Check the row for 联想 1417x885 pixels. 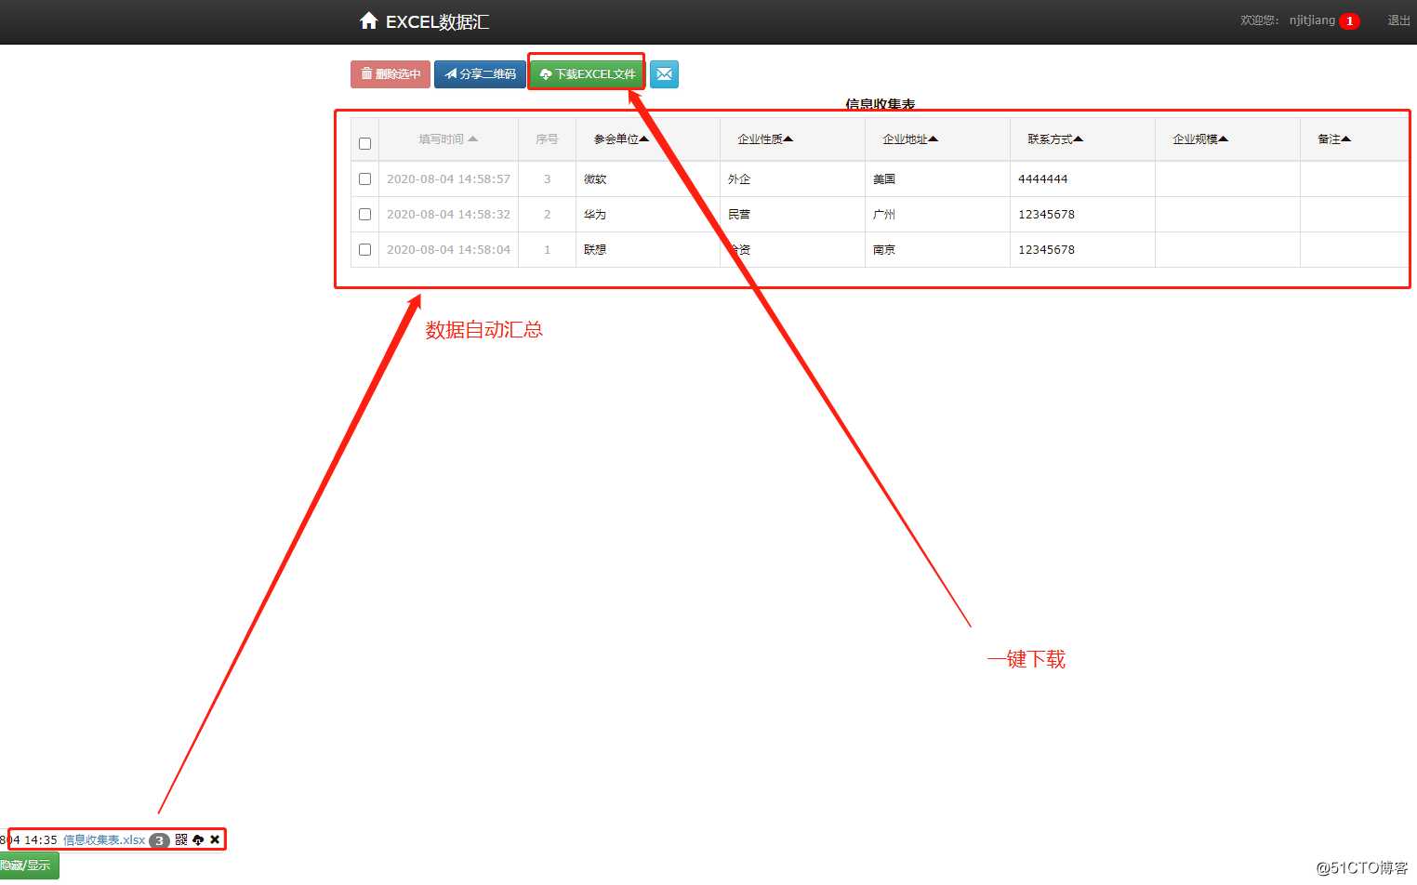(x=364, y=249)
